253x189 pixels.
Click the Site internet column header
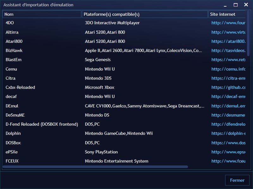pyautogui.click(x=227, y=14)
